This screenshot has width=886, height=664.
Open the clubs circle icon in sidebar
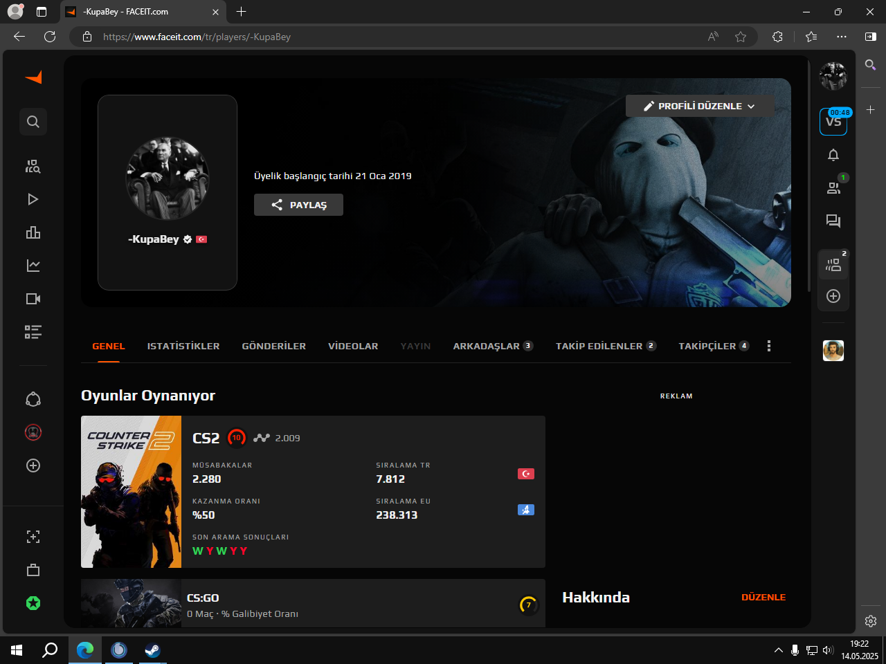pos(33,399)
